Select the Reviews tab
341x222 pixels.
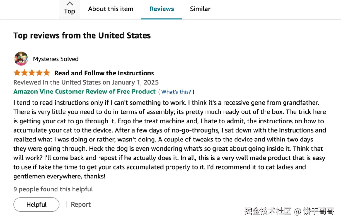[x=162, y=9]
